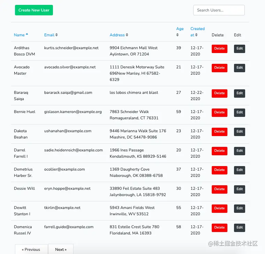
Task: Click email farrell.guido@example.com
Action: tap(69, 227)
